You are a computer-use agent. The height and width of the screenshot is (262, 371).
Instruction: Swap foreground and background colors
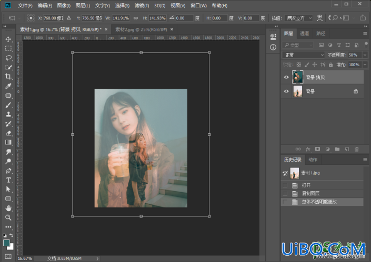(11, 235)
